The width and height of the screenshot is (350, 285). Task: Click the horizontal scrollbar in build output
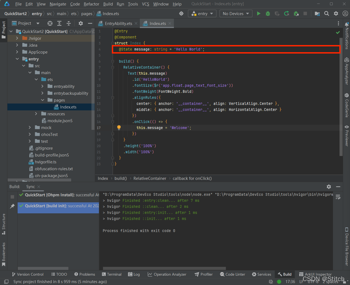(x=164, y=268)
